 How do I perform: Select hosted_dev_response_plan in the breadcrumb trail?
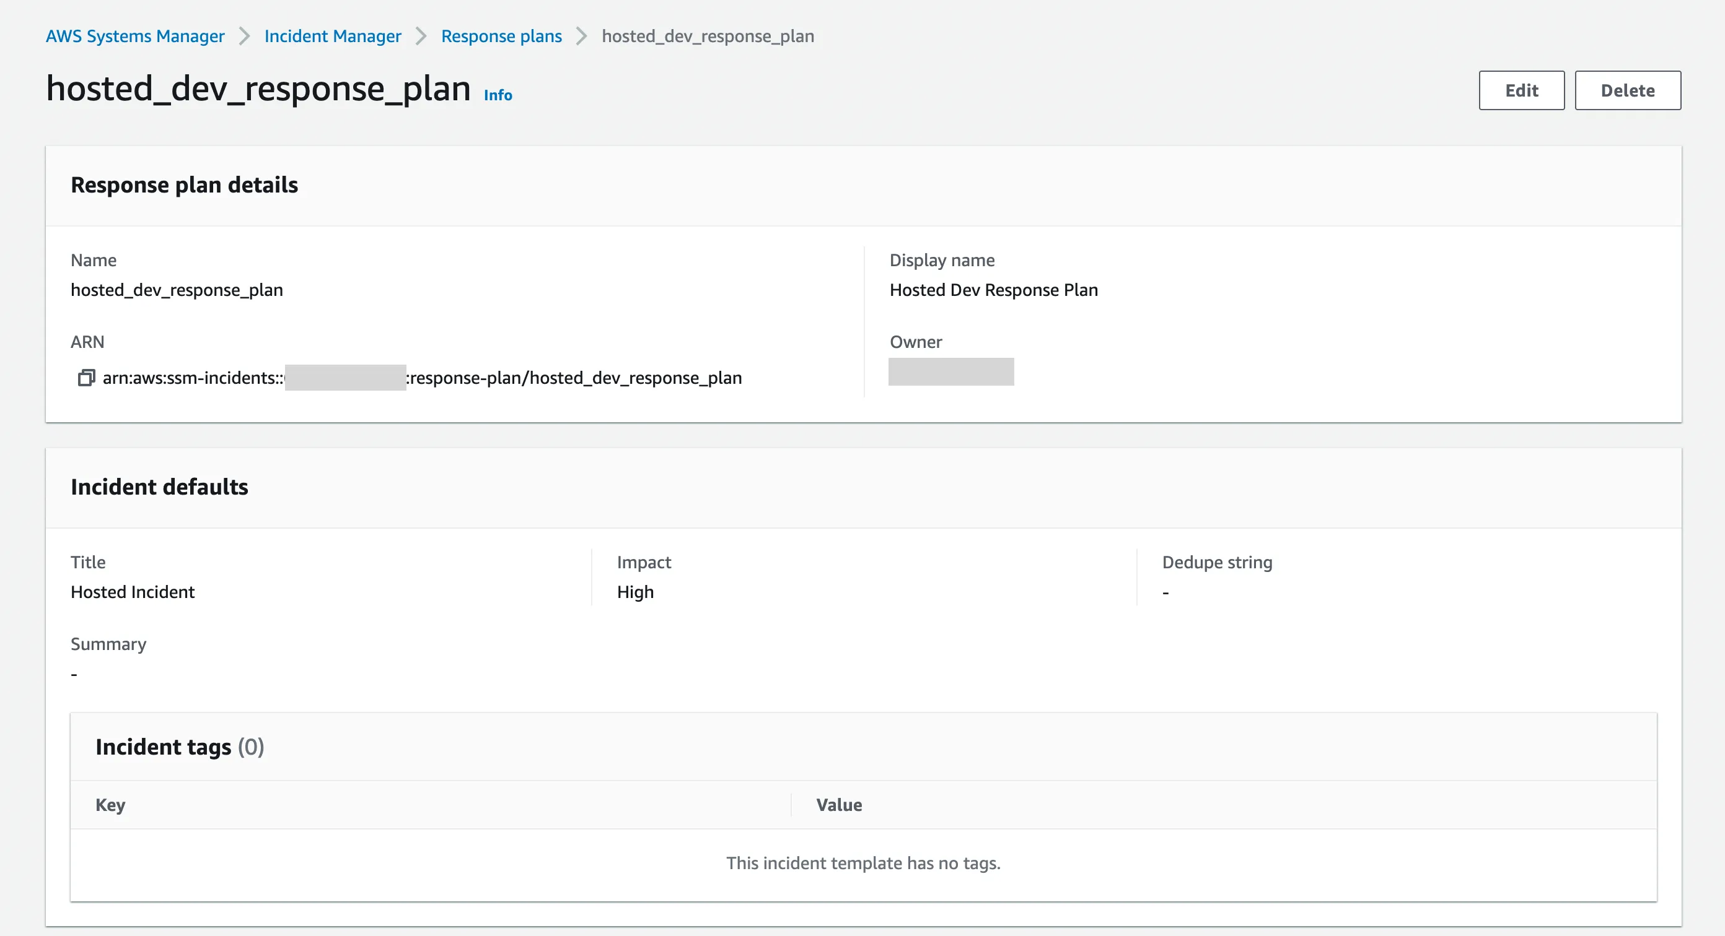[x=707, y=35]
